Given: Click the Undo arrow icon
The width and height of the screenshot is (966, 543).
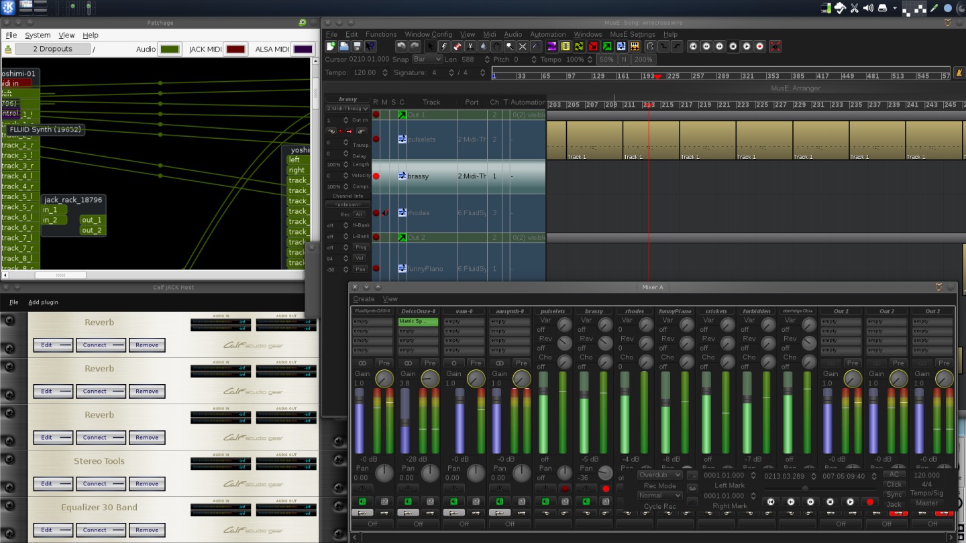Looking at the screenshot, I should click(x=401, y=46).
